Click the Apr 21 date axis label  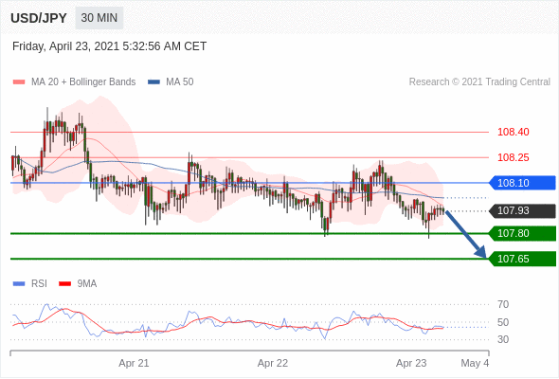(134, 363)
